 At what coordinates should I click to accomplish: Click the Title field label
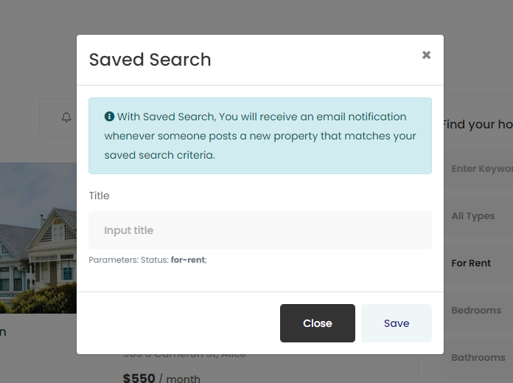(99, 196)
